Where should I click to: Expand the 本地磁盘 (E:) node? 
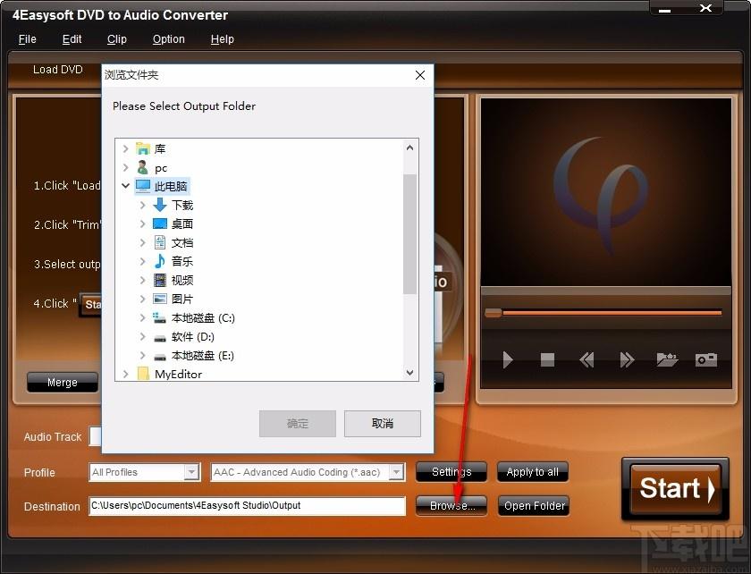click(142, 355)
